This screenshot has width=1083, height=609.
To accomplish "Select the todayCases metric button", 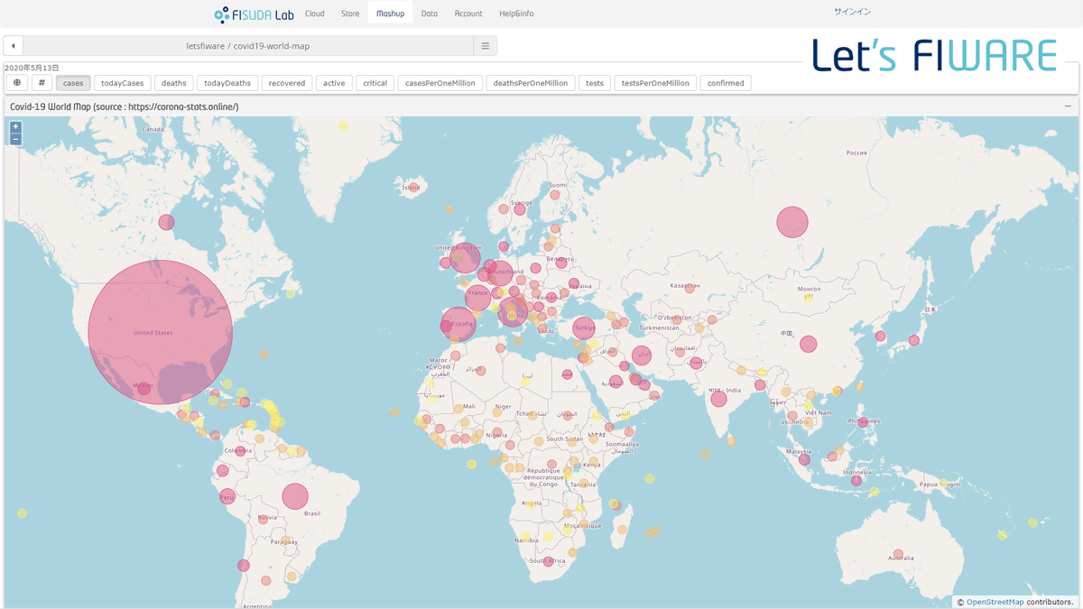I will tap(123, 83).
